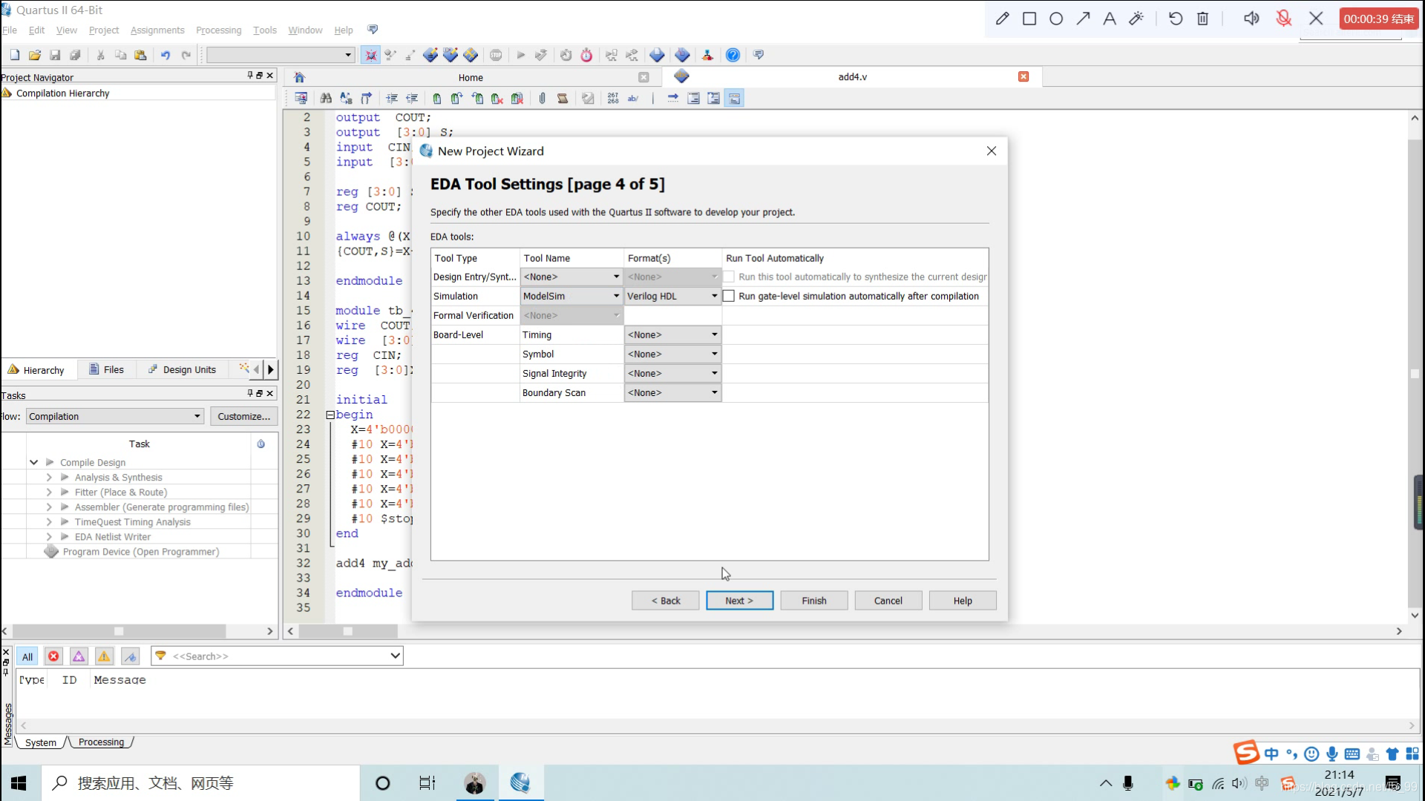Click the Help question mark toolbar icon
Viewport: 1425px width, 801px height.
click(x=733, y=55)
